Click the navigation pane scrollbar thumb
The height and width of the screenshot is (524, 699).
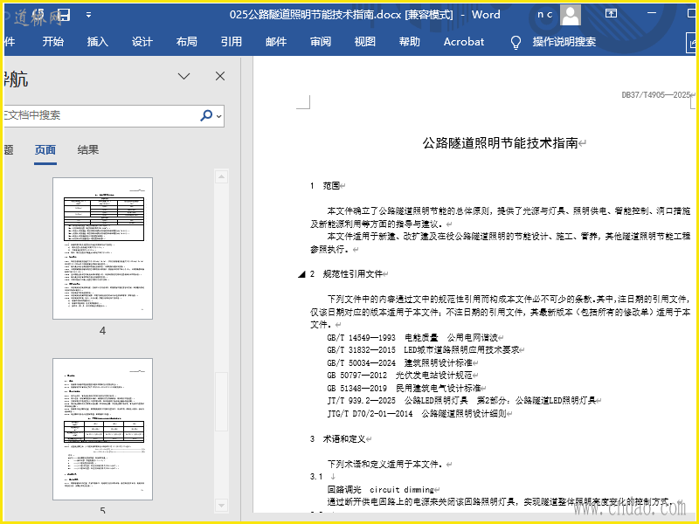pos(222,401)
